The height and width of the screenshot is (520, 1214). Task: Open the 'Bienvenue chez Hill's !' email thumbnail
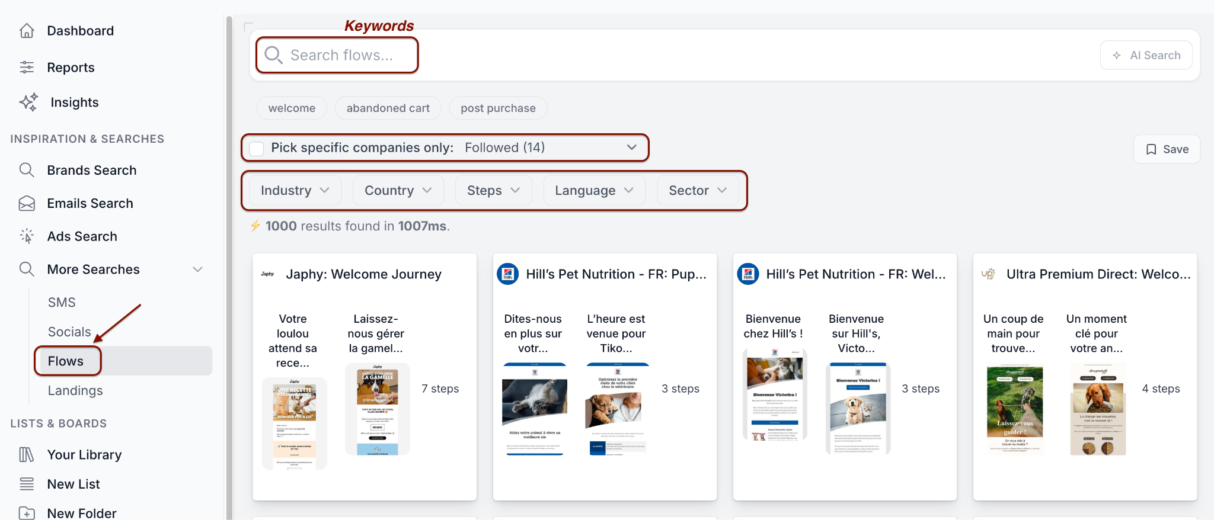[x=775, y=395]
